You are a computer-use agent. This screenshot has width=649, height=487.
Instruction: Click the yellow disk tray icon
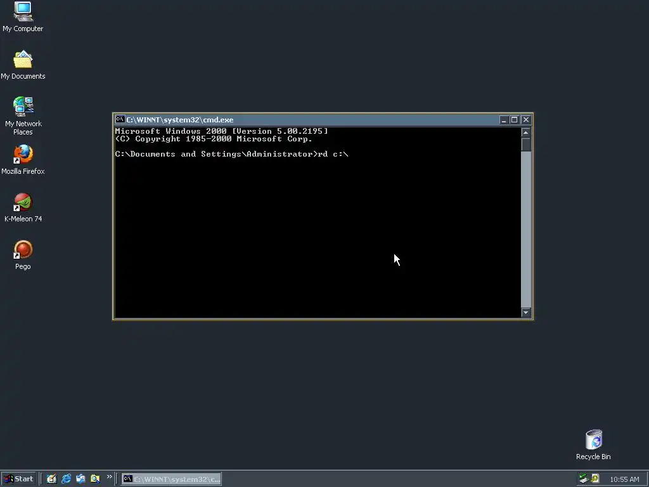pos(595,478)
